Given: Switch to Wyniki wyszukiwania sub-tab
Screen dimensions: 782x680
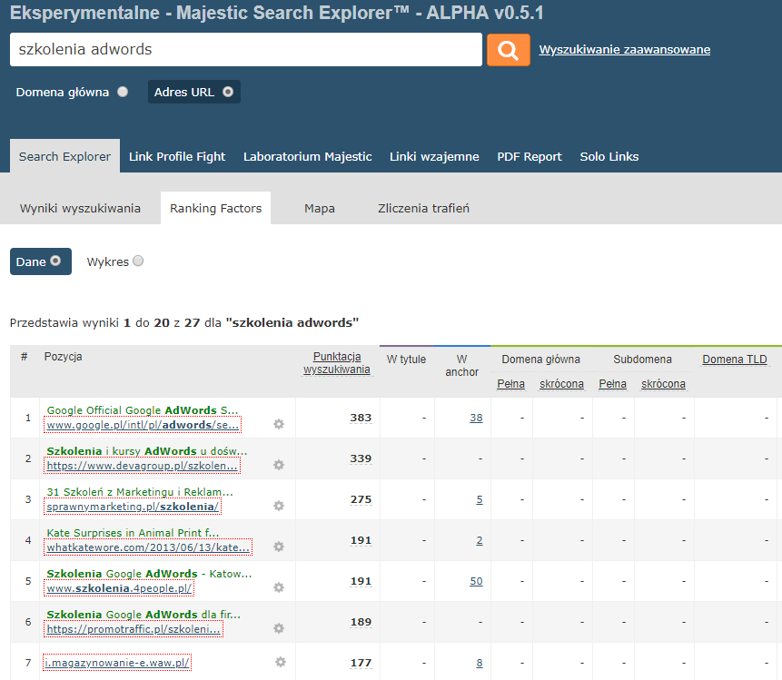Looking at the screenshot, I should pos(80,209).
